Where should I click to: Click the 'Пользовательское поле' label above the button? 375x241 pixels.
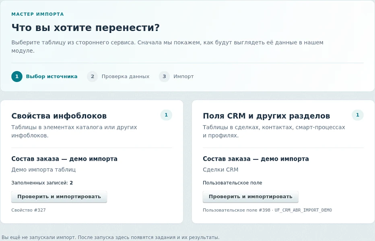(x=233, y=183)
